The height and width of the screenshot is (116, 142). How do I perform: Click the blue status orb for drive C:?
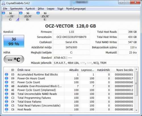pyautogui.click(x=3, y=13)
